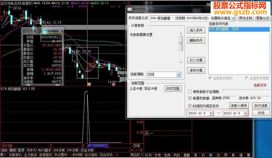The height and width of the screenshot is (158, 272).
Task: Click the 筹 sidebar icon
Action: [x=248, y=155]
